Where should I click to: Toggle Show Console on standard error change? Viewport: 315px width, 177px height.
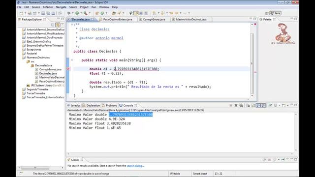(263, 105)
